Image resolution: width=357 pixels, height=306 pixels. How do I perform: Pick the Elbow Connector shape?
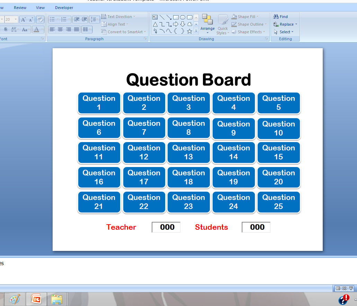tap(162, 24)
